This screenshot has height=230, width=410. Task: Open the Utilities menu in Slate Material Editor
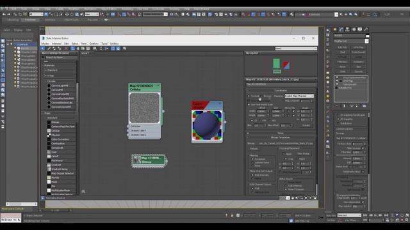(x=115, y=43)
